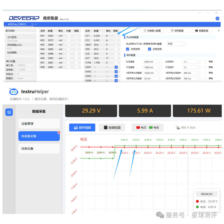
Task: Click the blue data acquisition sidebar icon
Action: [x=9, y=112]
